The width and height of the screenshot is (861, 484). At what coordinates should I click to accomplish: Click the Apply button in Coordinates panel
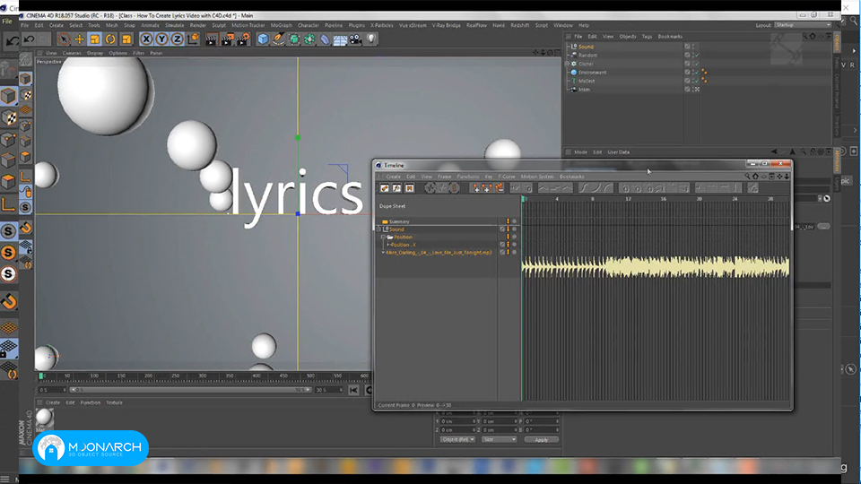[542, 439]
